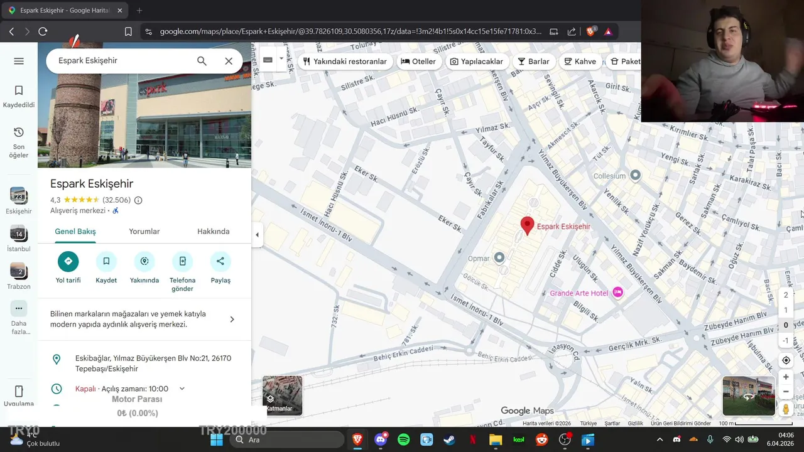
Task: Open input tools dropdown arrow
Action: (281, 59)
